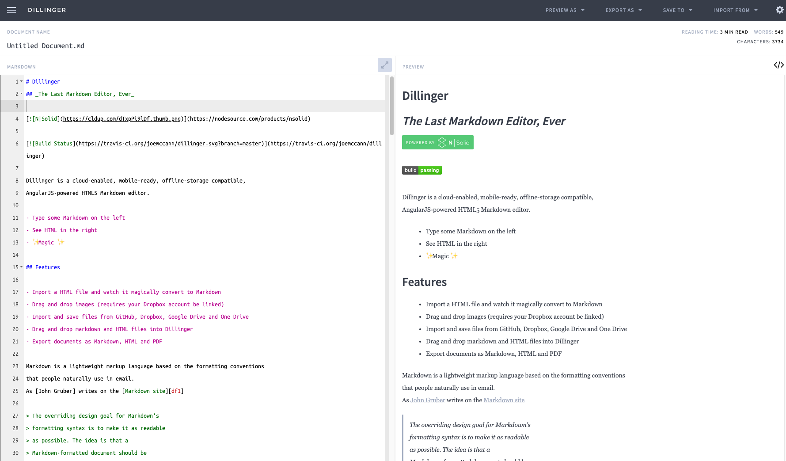Click '> formatting syntax is to make' editor line
This screenshot has height=461, width=786.
pyautogui.click(x=95, y=428)
